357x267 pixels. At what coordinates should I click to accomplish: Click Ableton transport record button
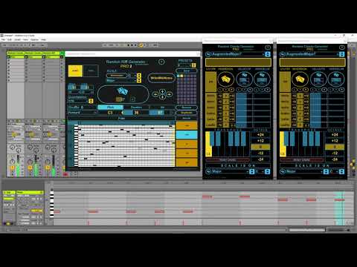pyautogui.click(x=135, y=45)
